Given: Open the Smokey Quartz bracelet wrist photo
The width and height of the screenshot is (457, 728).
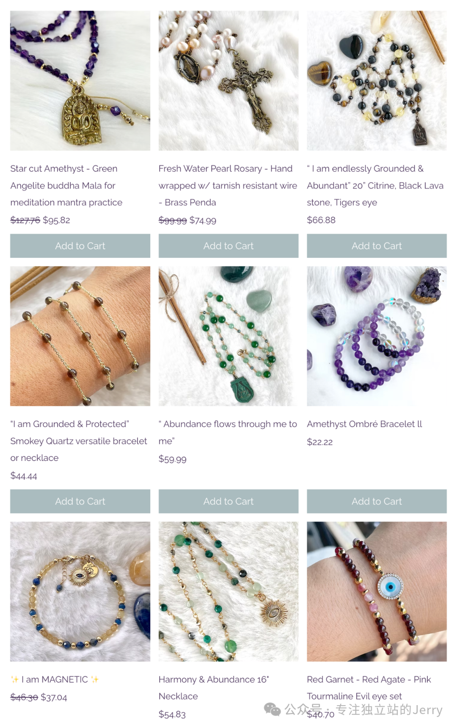Looking at the screenshot, I should coord(80,336).
